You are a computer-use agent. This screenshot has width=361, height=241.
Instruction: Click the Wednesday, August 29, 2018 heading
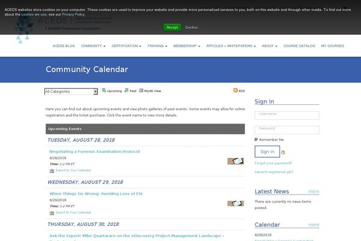(x=85, y=182)
